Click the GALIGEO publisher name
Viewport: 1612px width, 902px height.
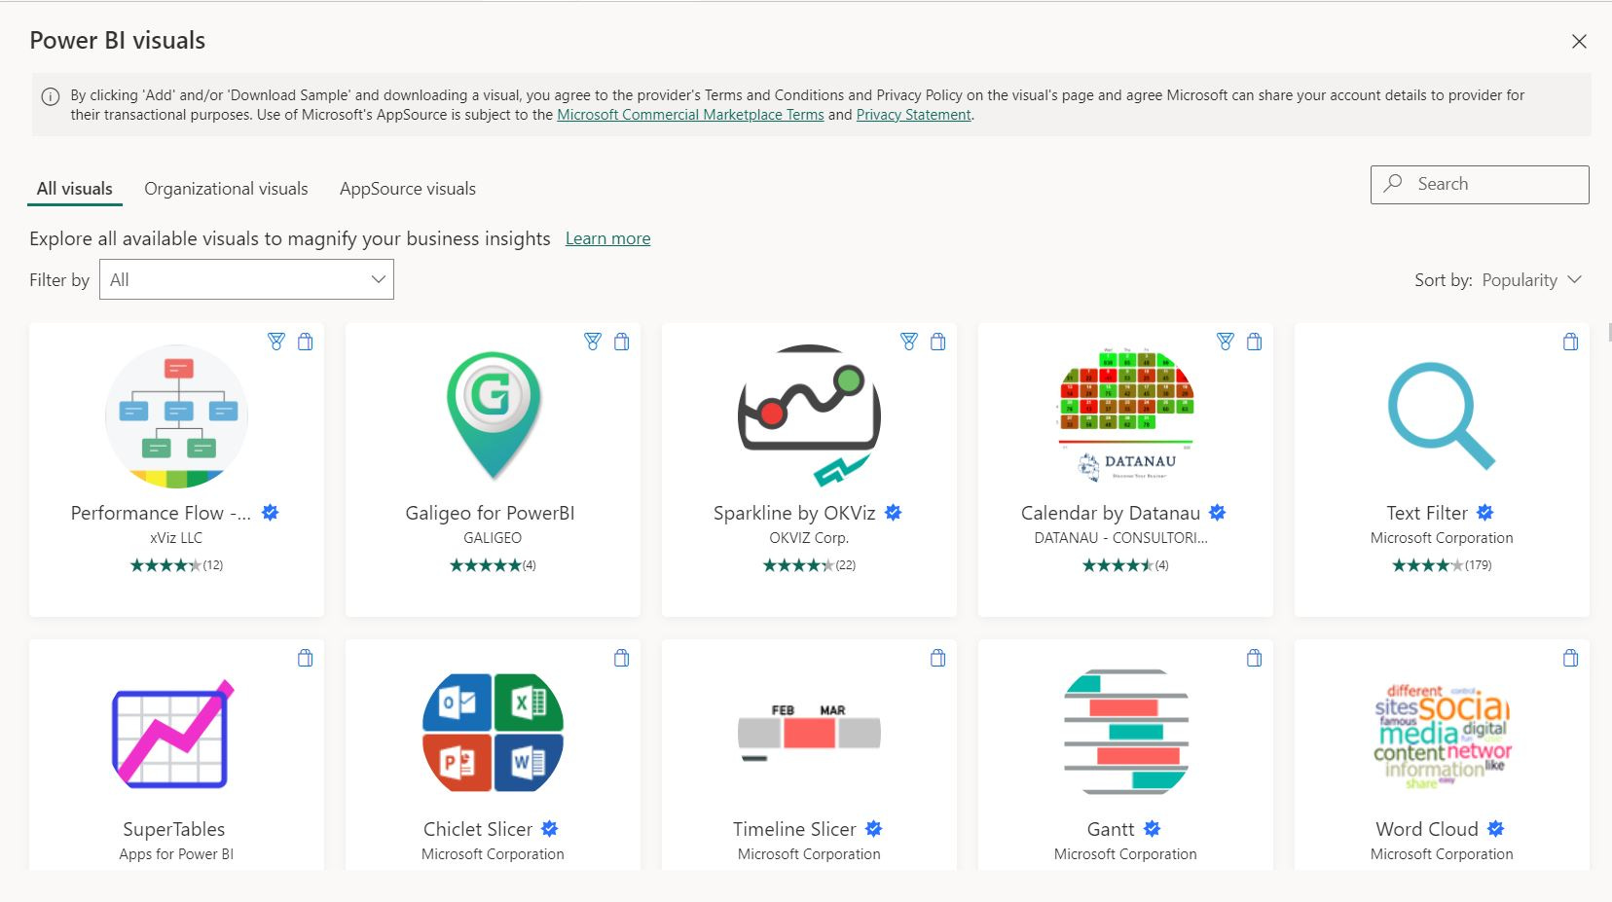coord(493,538)
